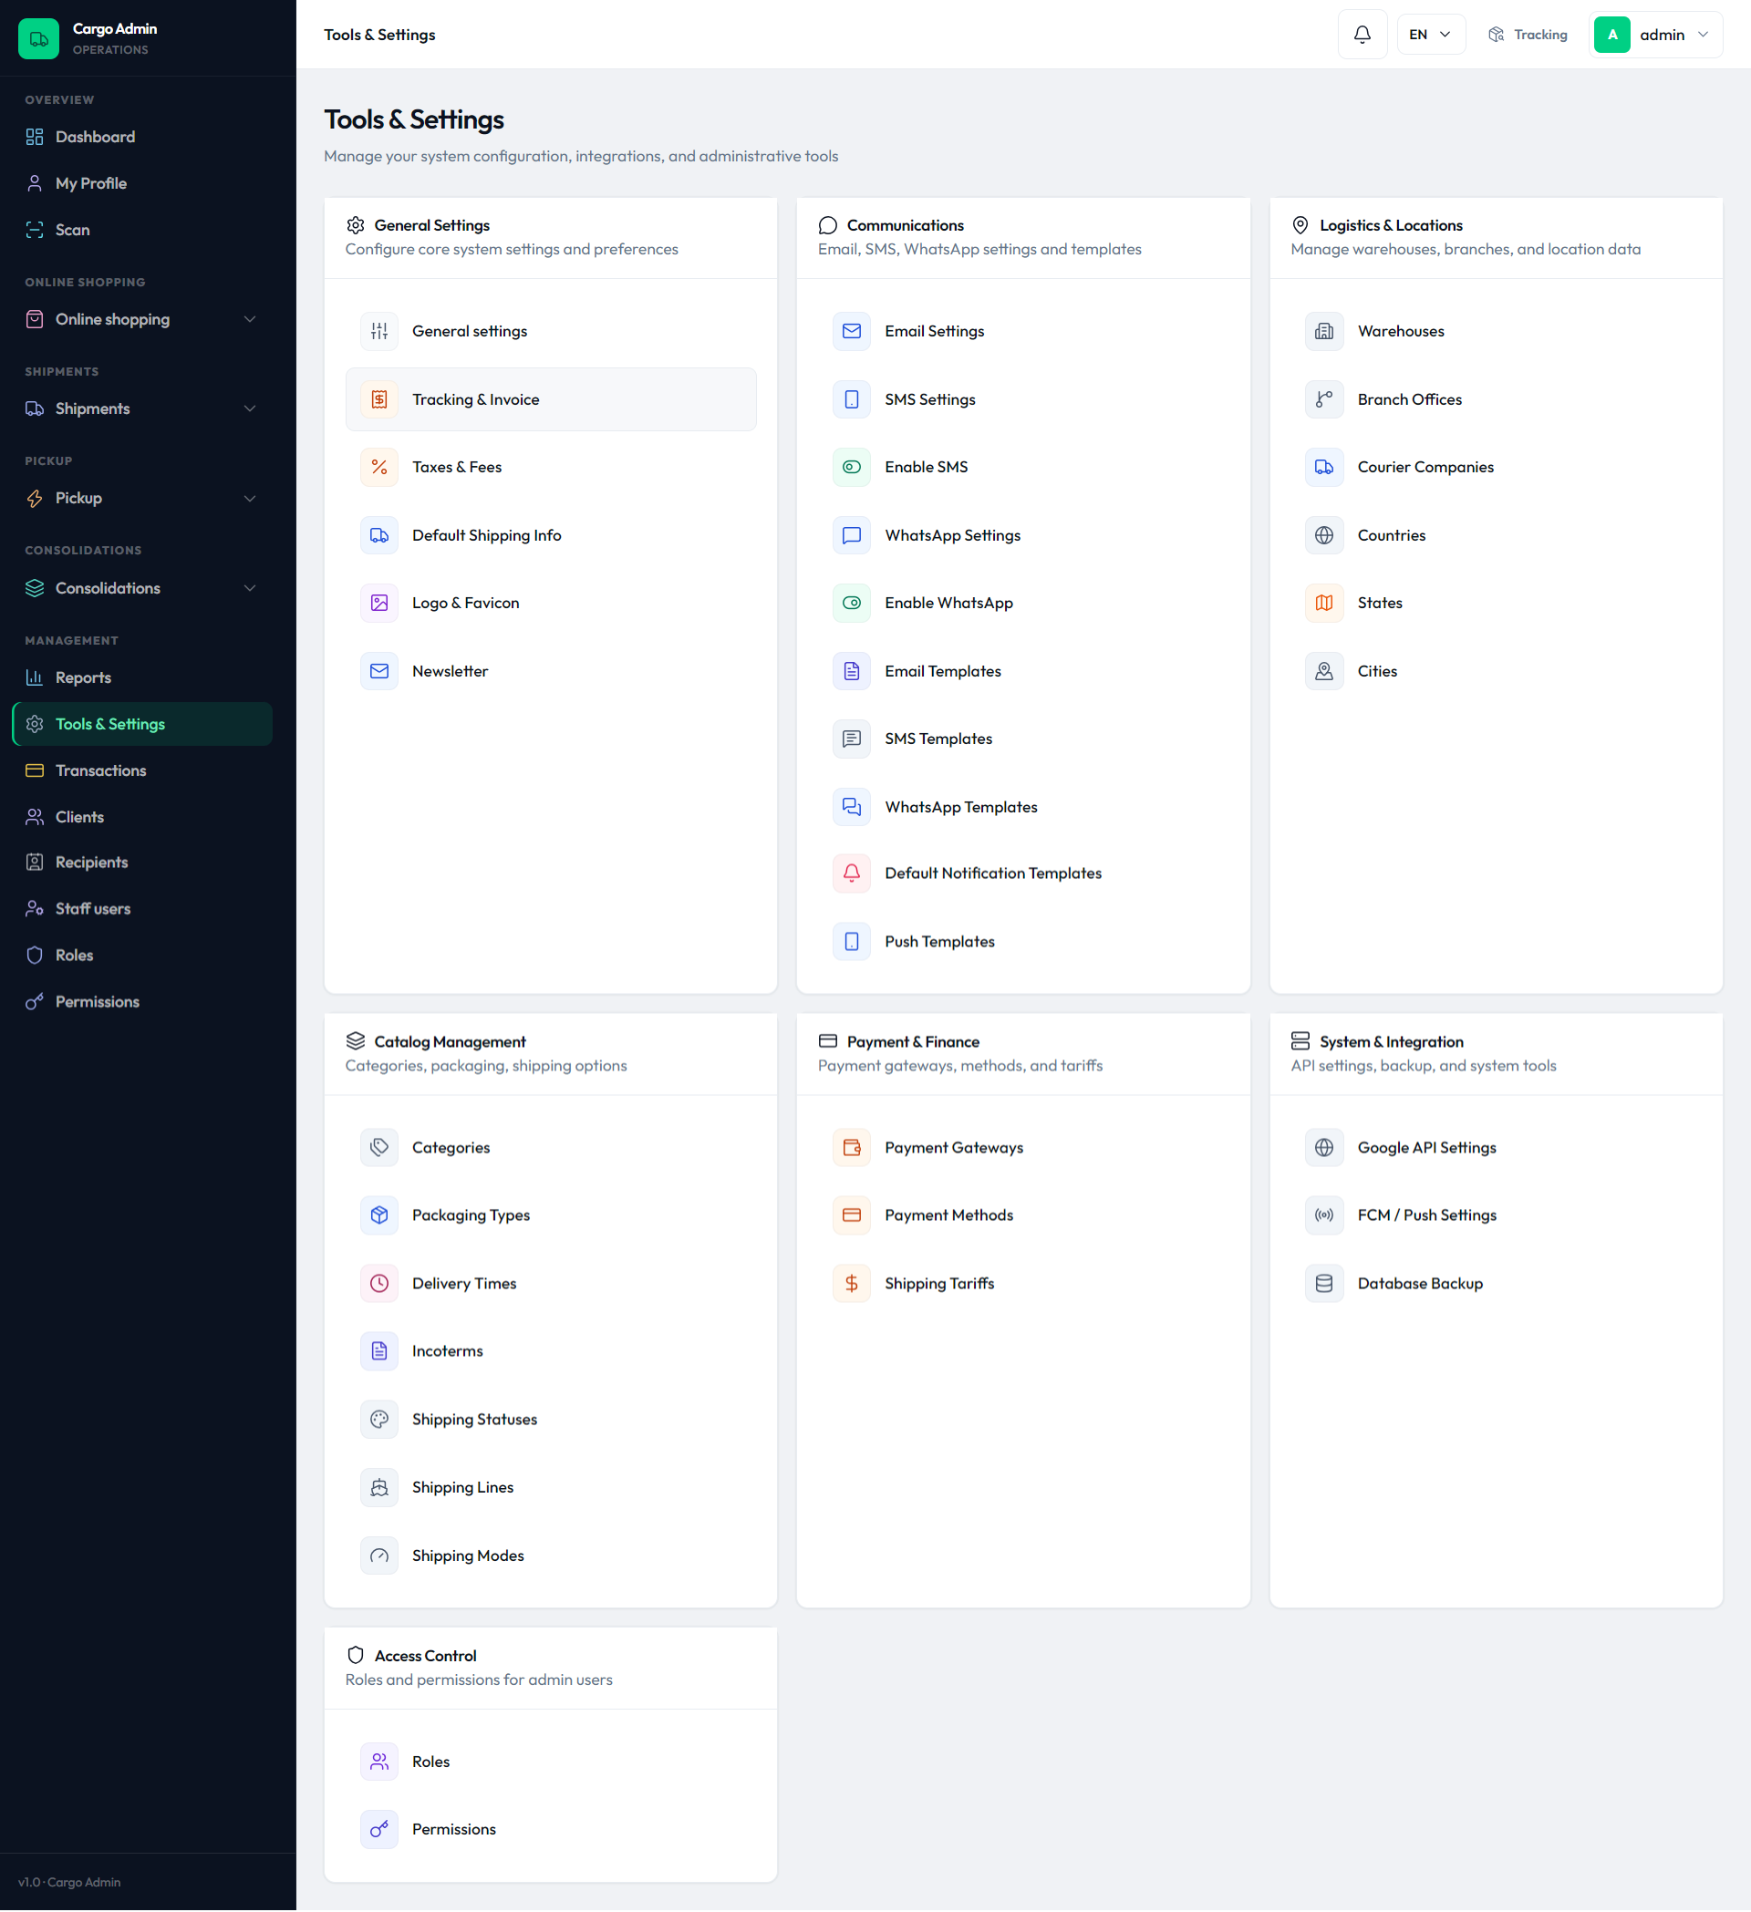Image resolution: width=1751 pixels, height=1912 pixels.
Task: Click the Tracking & Invoice receipt icon
Action: pos(378,399)
